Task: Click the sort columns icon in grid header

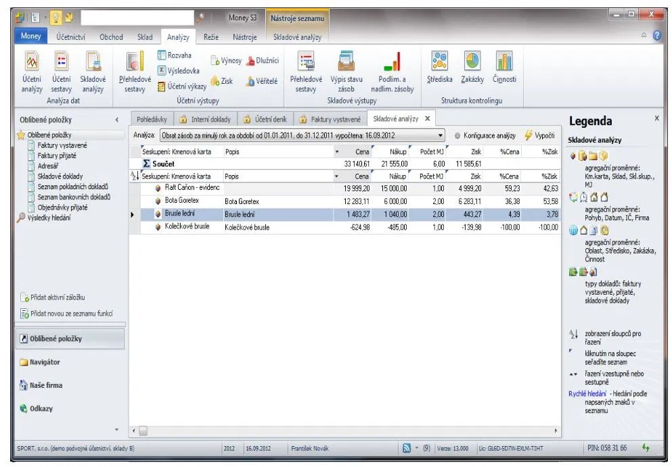Action: pos(135,176)
